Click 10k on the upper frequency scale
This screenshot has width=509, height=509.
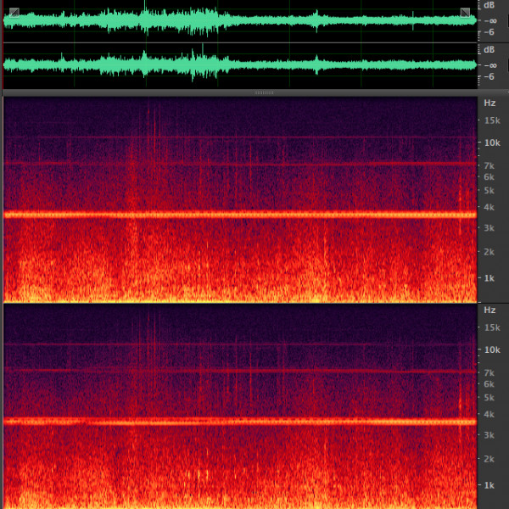490,143
